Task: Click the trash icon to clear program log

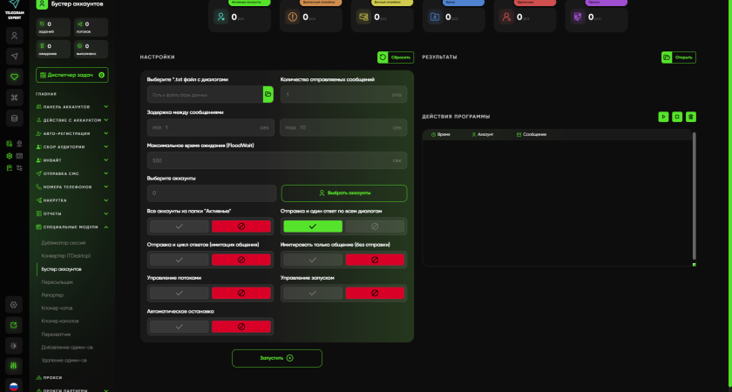Action: 691,117
